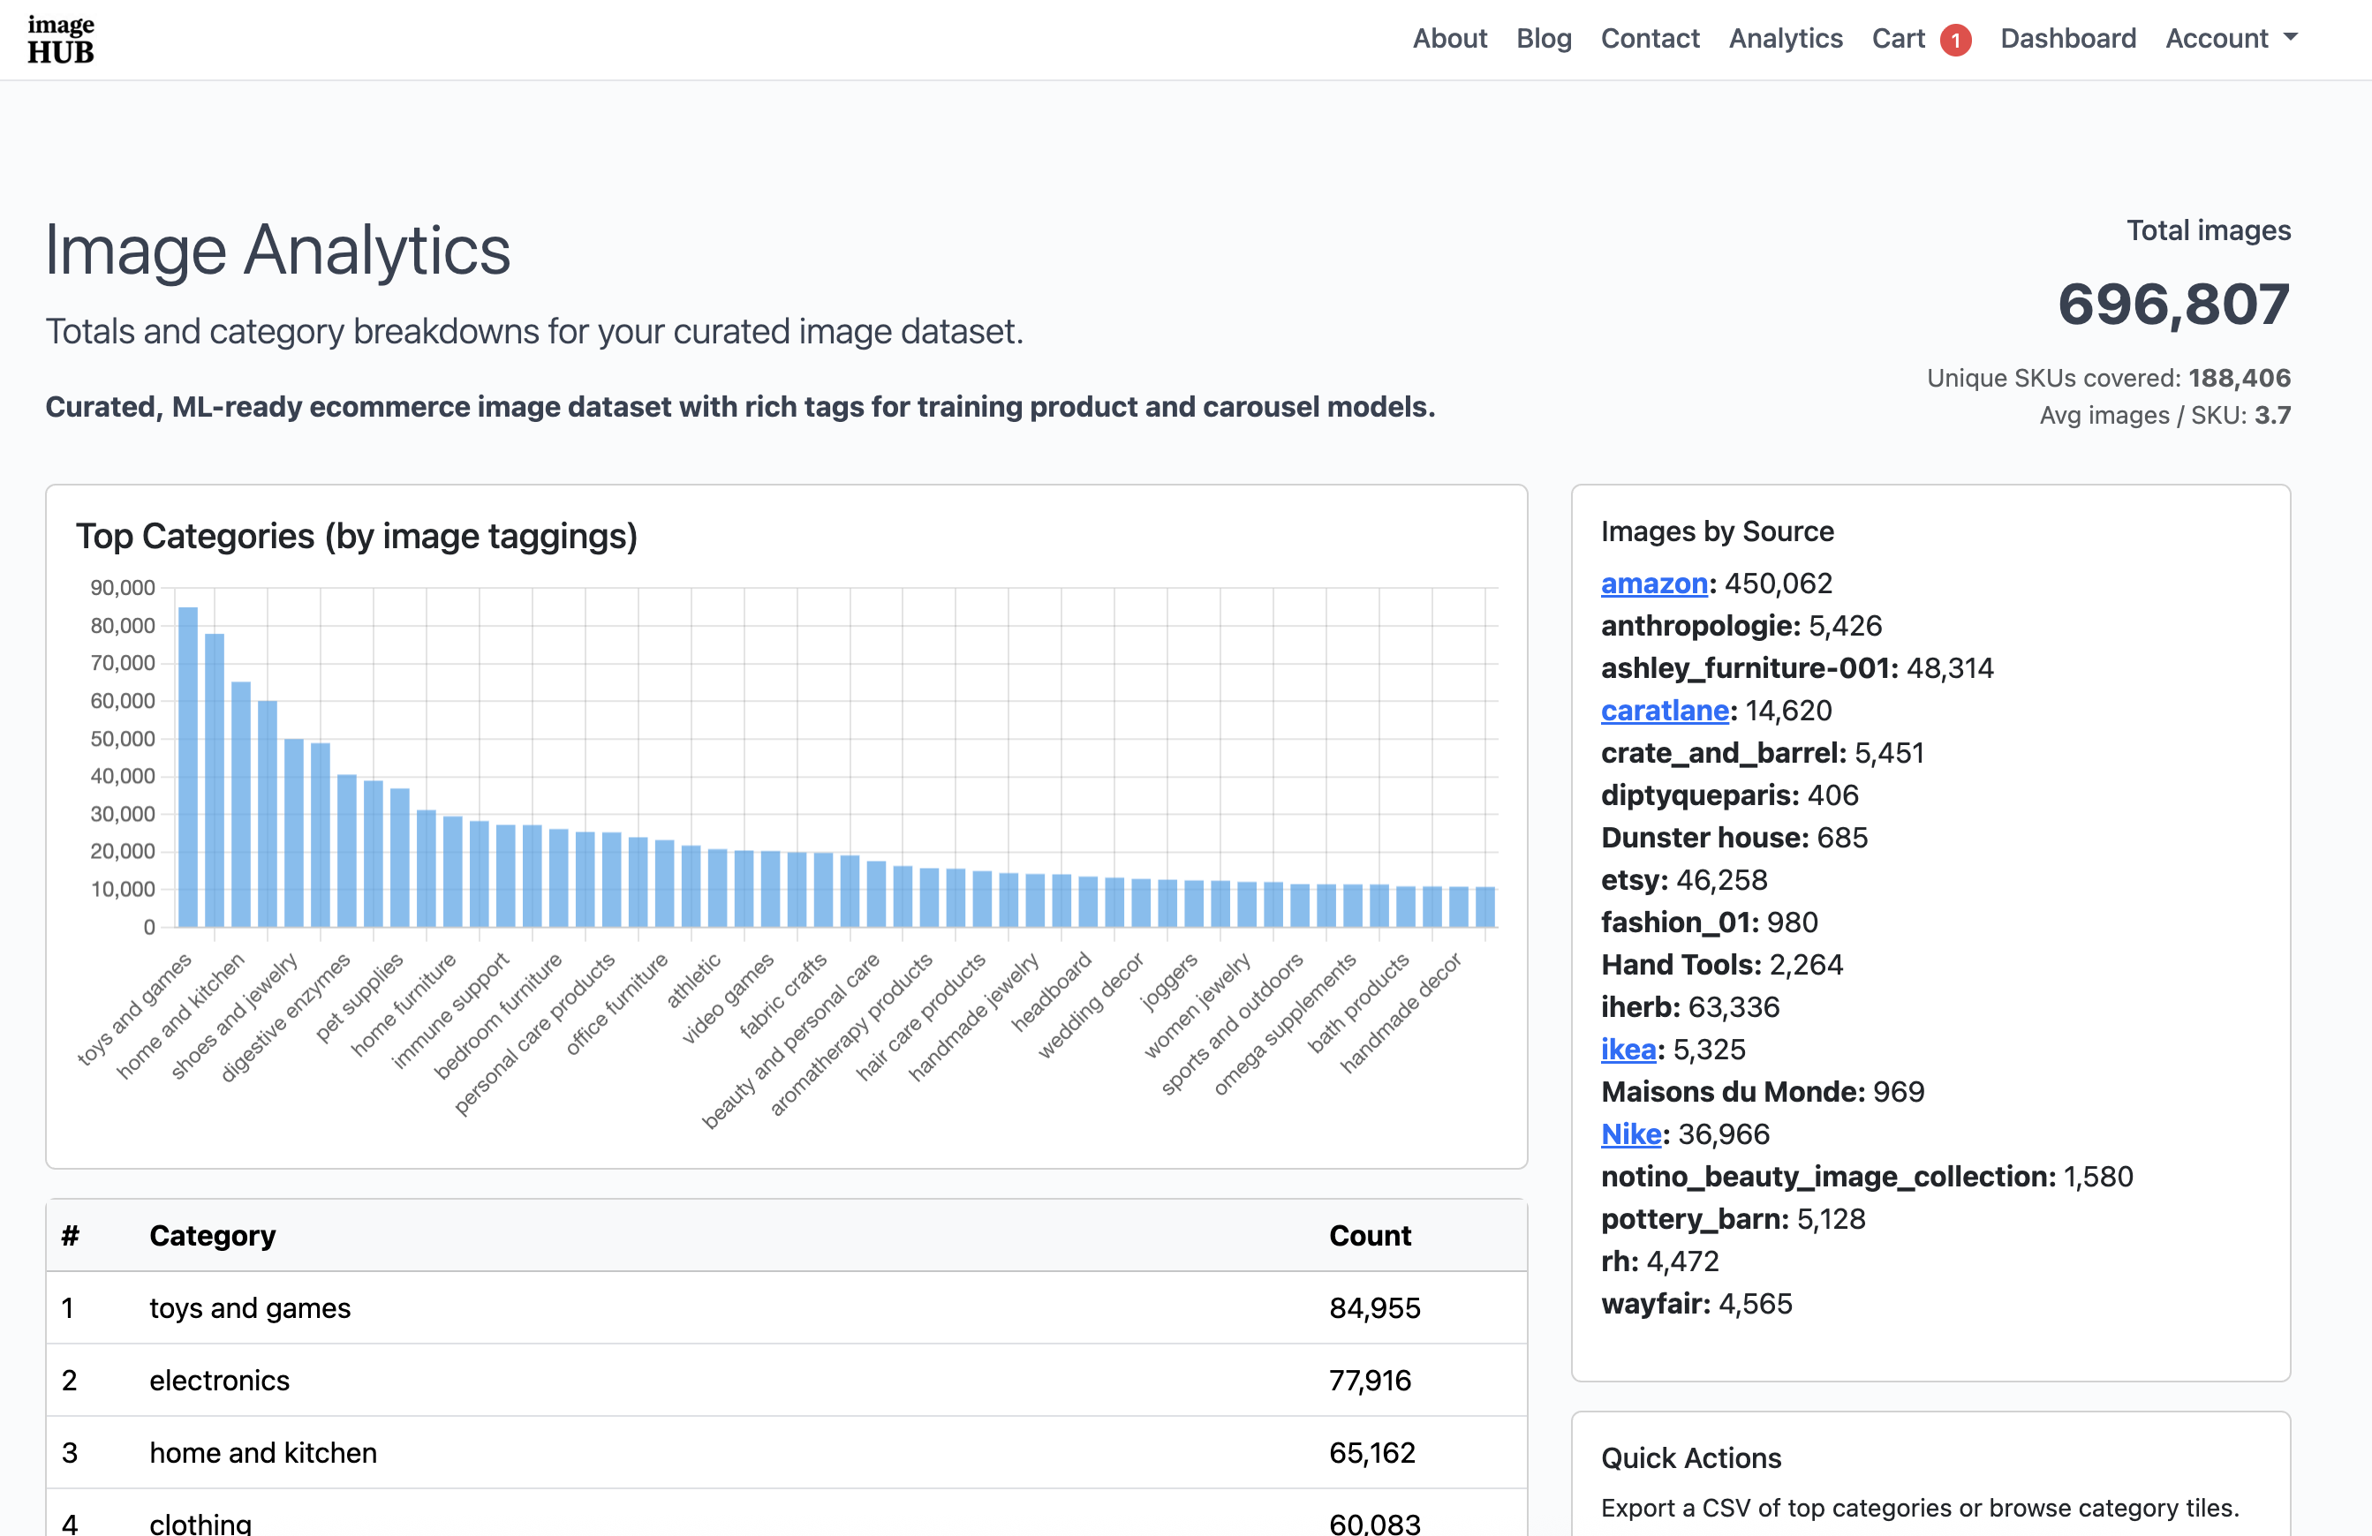
Task: Click the Images by Source heading
Action: pyautogui.click(x=1718, y=531)
